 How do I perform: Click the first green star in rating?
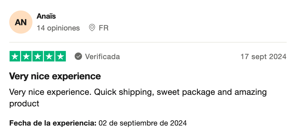click(15, 56)
